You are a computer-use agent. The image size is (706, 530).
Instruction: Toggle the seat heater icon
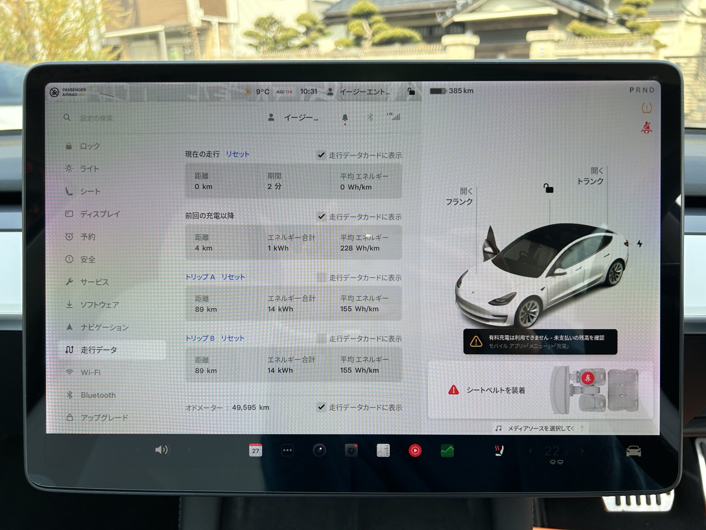pos(499,451)
